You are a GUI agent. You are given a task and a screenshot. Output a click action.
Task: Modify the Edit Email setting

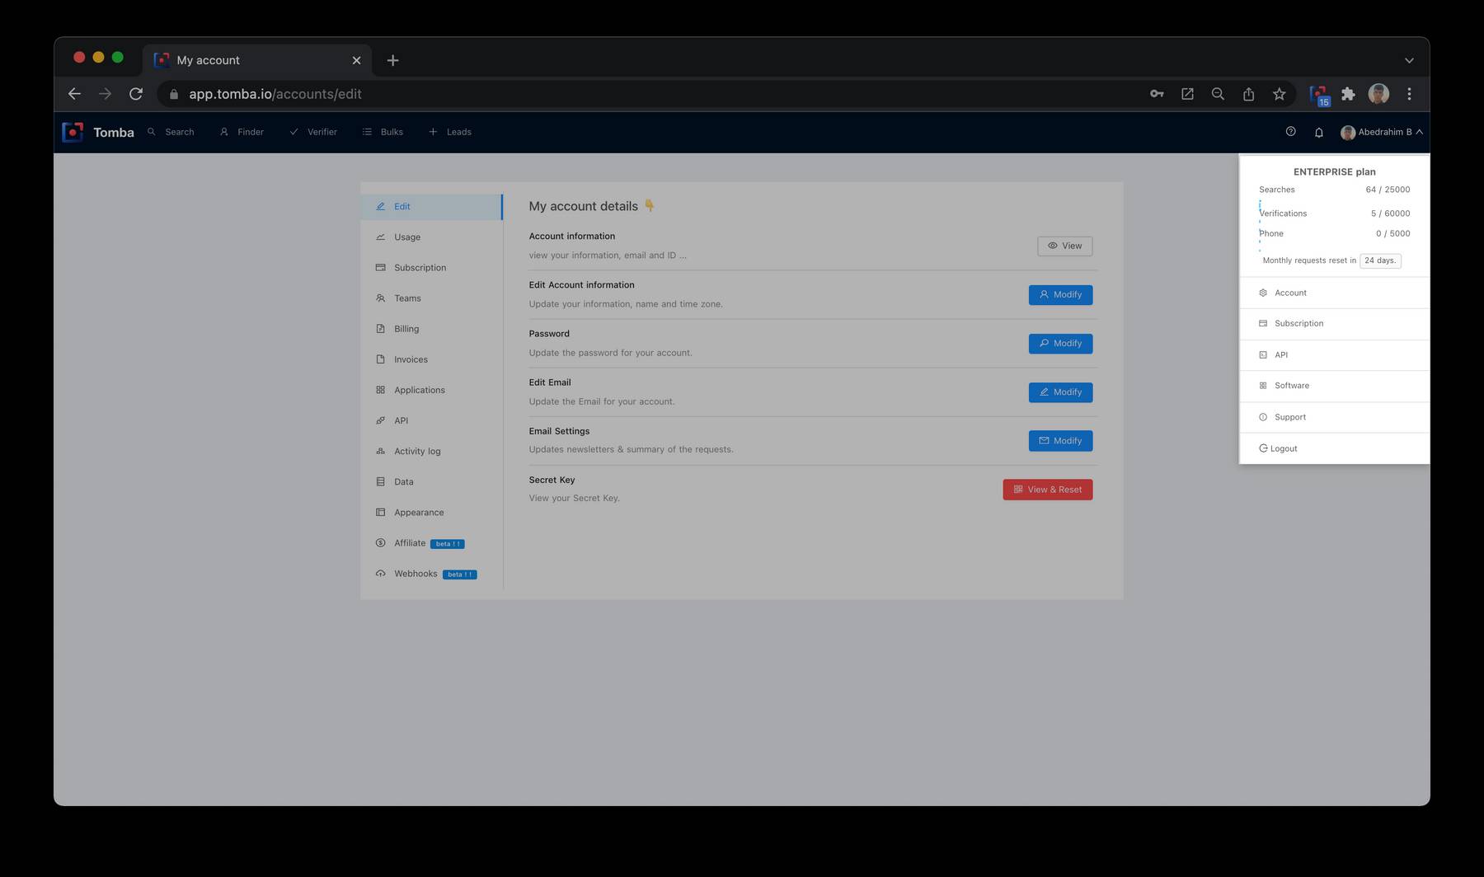click(1060, 392)
